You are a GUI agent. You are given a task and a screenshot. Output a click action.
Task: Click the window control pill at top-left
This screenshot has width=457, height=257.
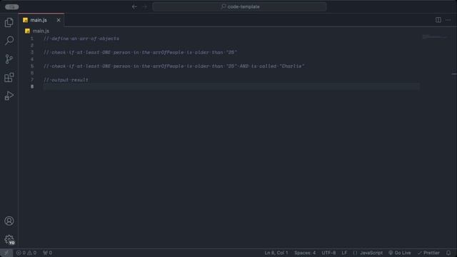click(12, 6)
